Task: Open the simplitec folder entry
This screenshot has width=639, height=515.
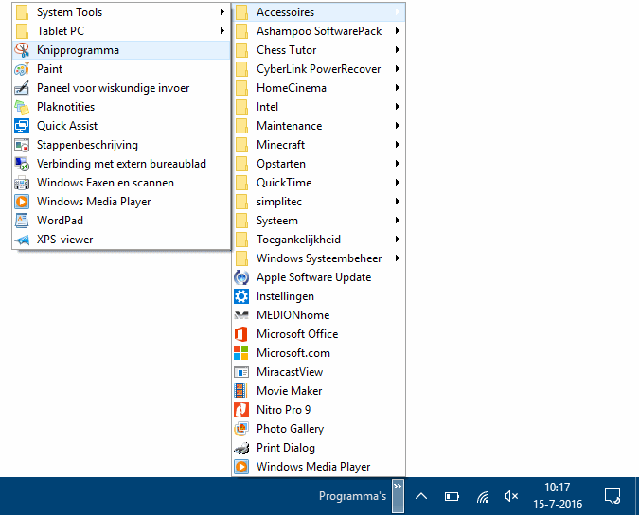Action: pyautogui.click(x=319, y=202)
